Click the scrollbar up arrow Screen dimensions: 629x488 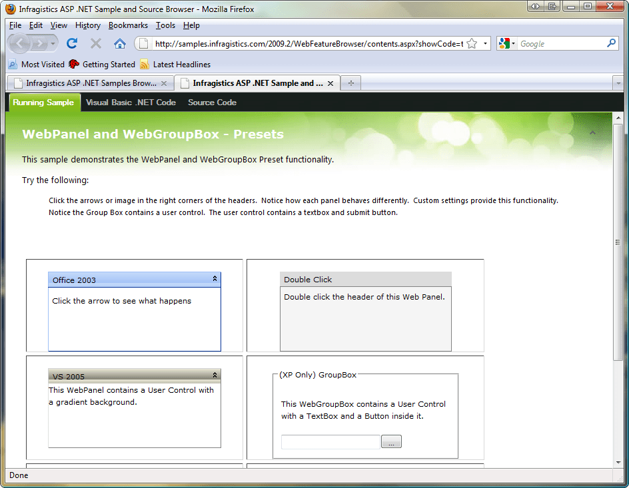coord(618,117)
